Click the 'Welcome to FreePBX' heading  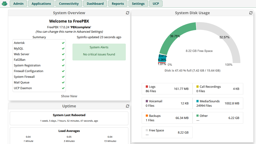coord(69,21)
